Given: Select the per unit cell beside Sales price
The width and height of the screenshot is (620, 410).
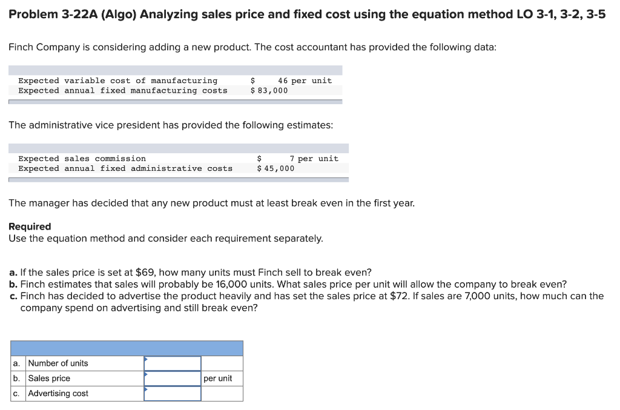Looking at the screenshot, I should 222,378.
